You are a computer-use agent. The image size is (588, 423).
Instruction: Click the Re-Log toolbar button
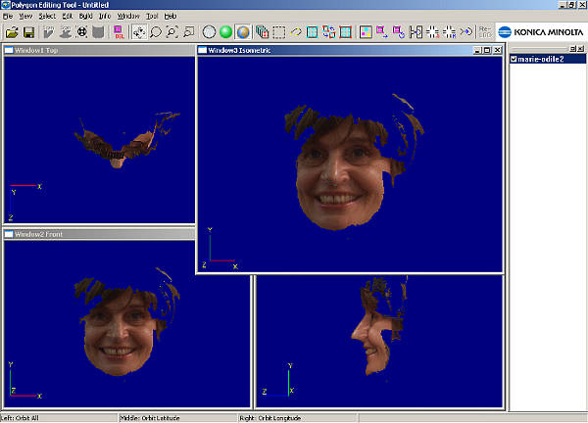tap(484, 32)
